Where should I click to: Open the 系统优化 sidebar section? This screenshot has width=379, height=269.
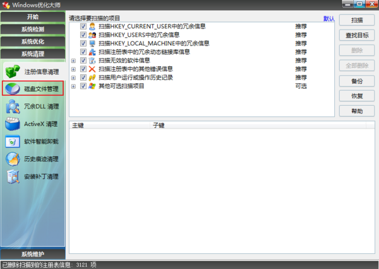click(x=33, y=42)
